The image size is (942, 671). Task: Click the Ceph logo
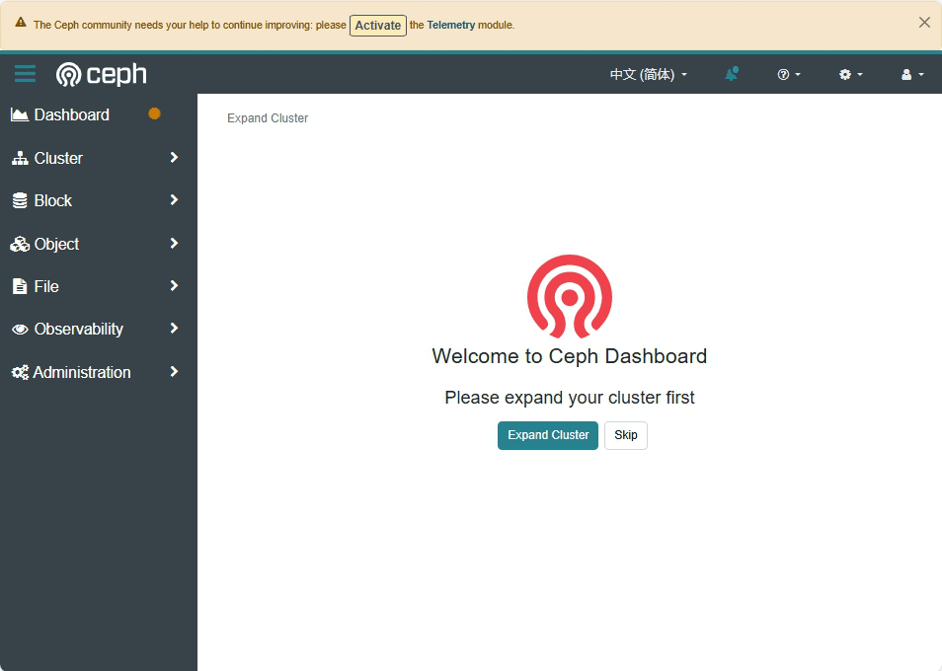point(101,73)
